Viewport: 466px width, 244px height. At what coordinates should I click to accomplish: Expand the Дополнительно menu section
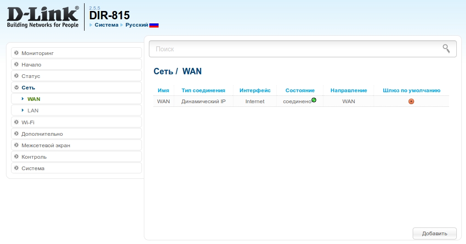point(76,134)
